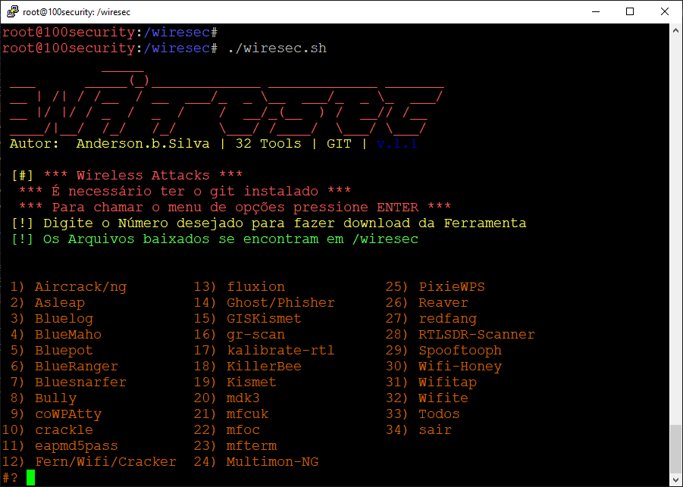The width and height of the screenshot is (683, 487).
Task: Click the PuTTY icon in title bar
Action: click(12, 12)
